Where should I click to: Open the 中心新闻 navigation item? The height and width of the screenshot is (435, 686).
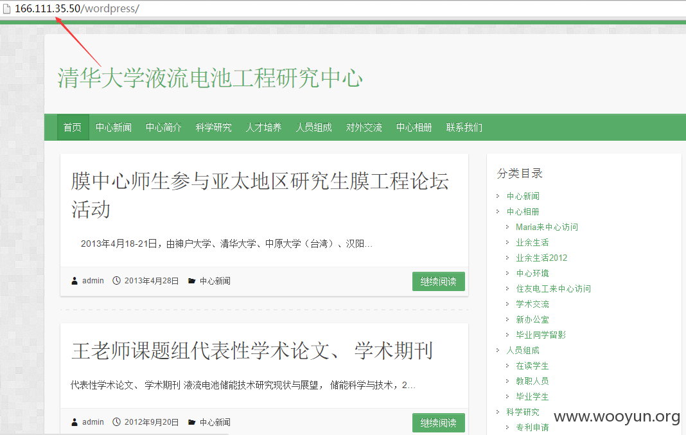pyautogui.click(x=114, y=127)
